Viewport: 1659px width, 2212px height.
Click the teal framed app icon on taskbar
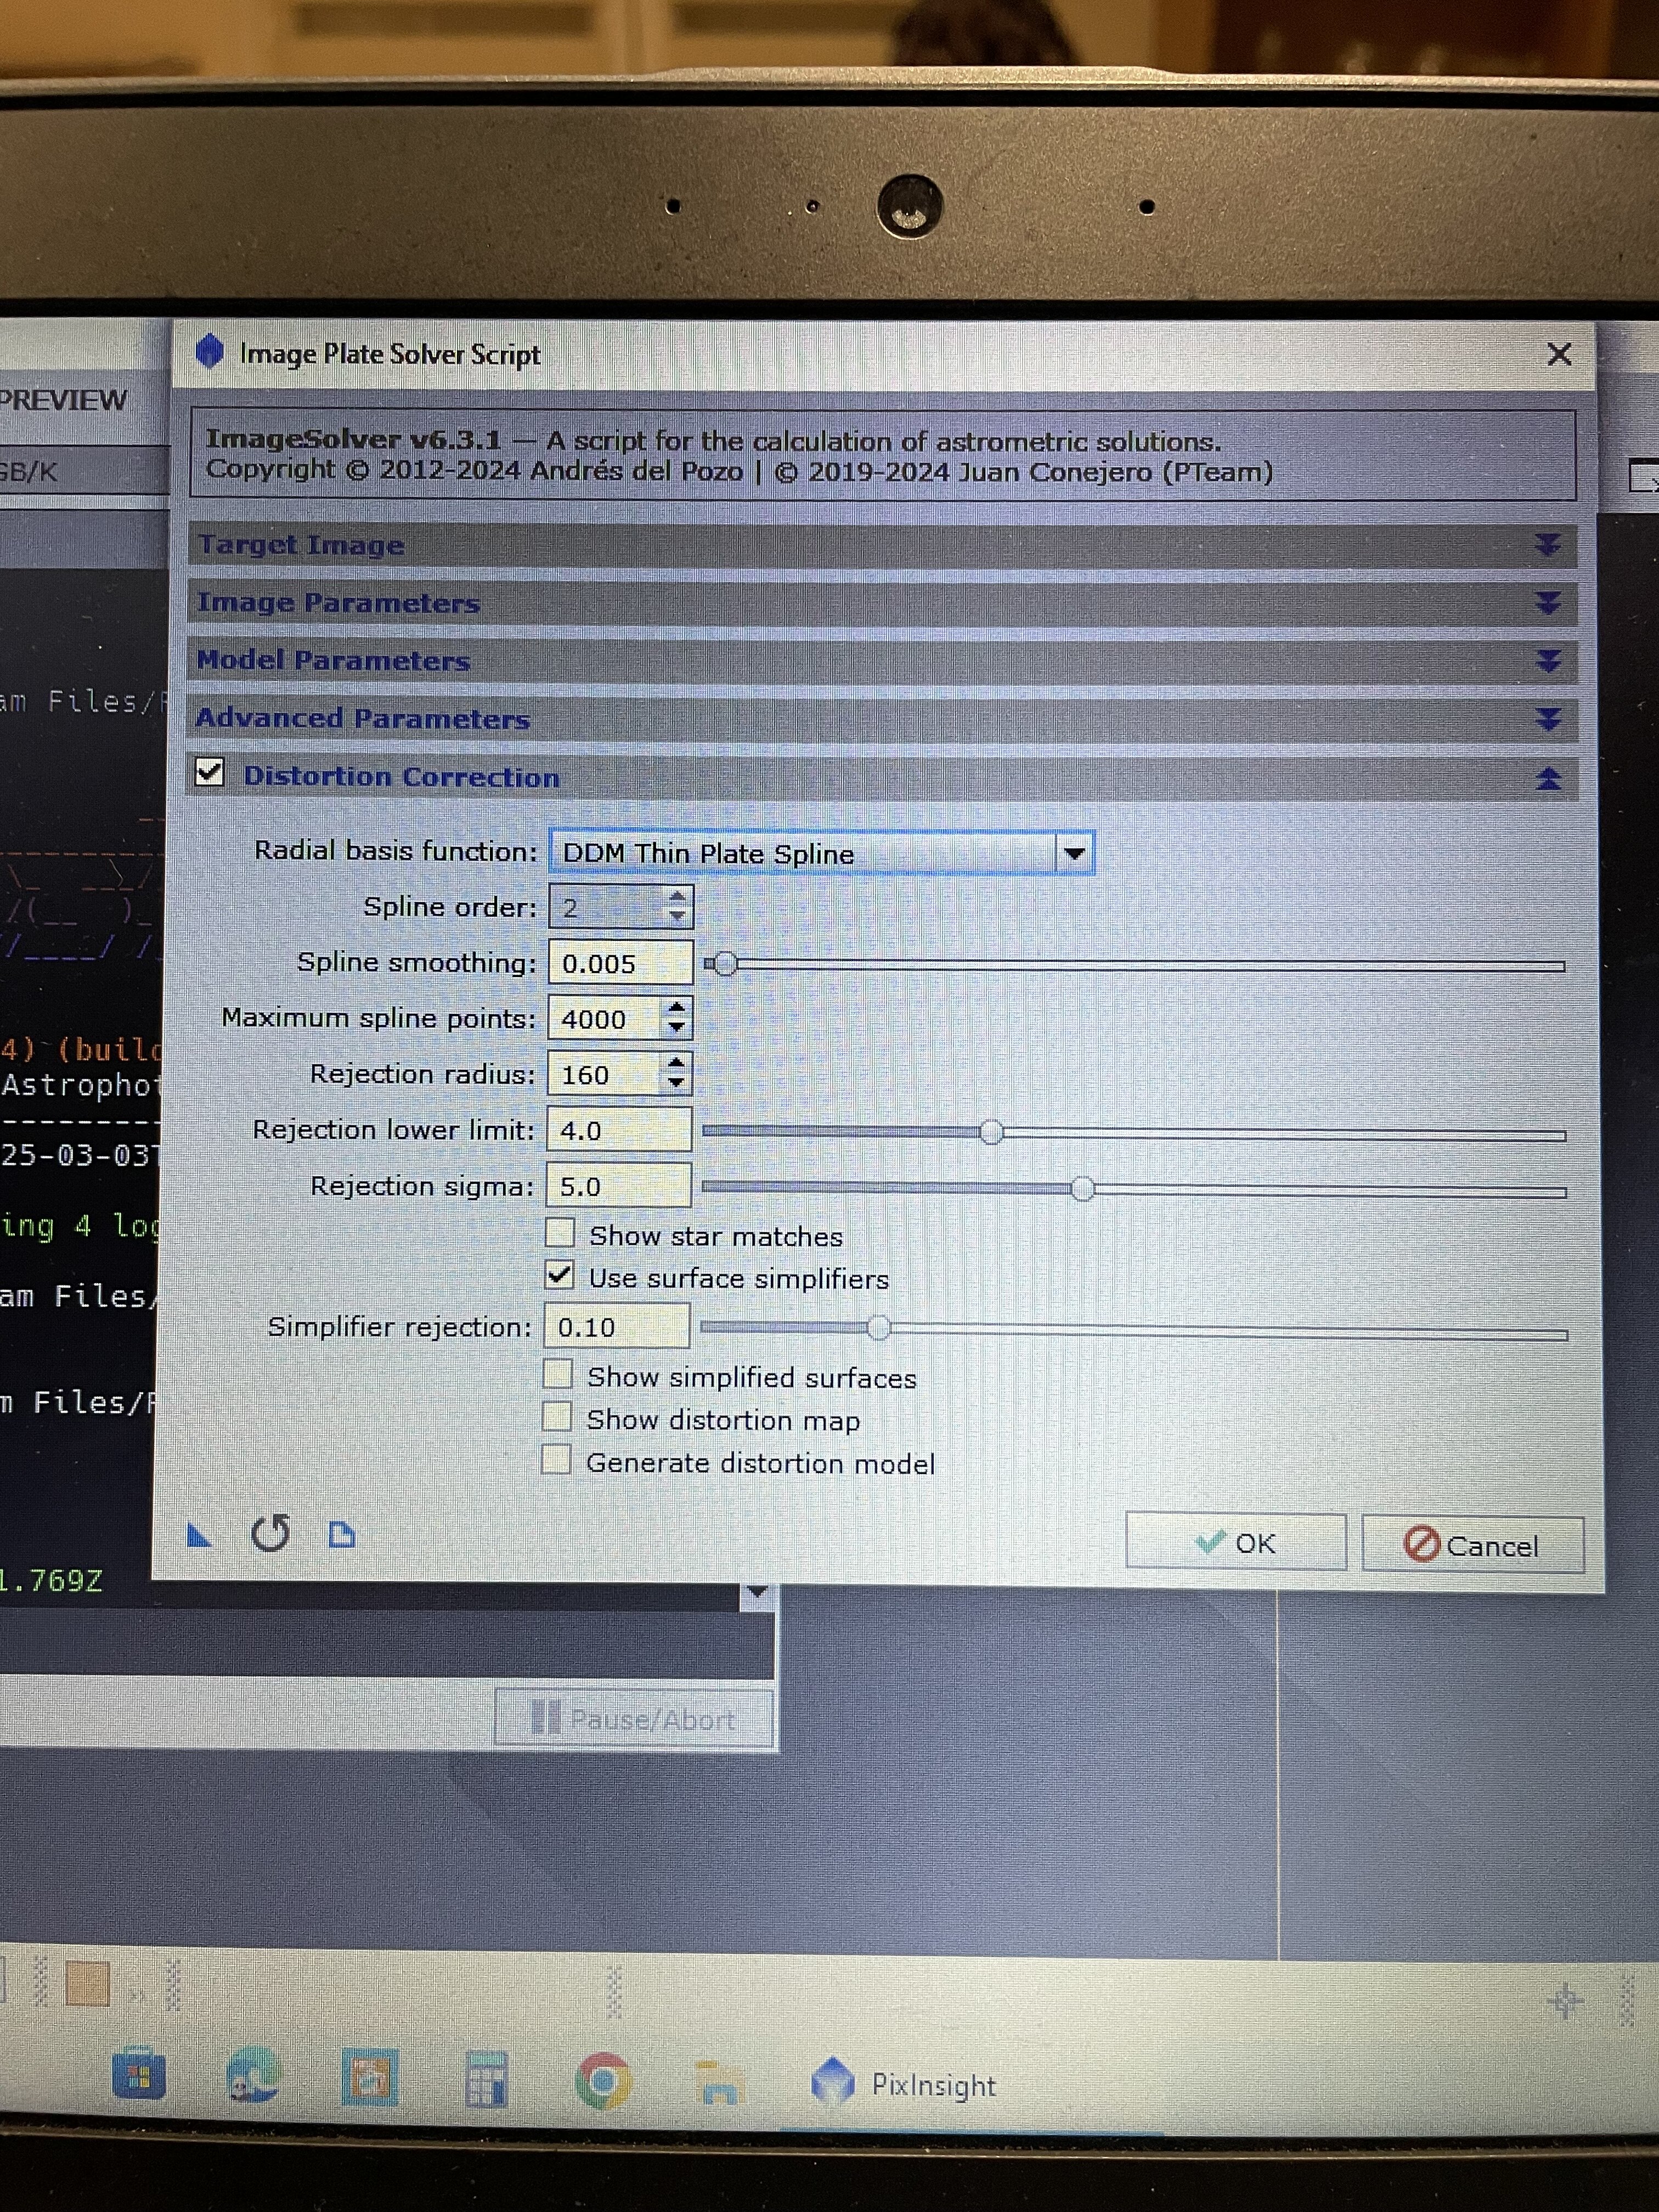pos(370,2078)
